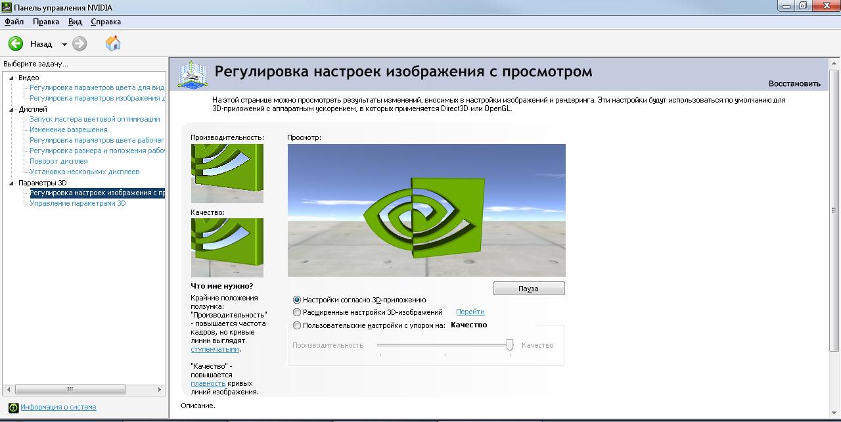This screenshot has height=422, width=841.
Task: Open Регулировка параметров цвета рабочего стола
Action: tap(97, 140)
